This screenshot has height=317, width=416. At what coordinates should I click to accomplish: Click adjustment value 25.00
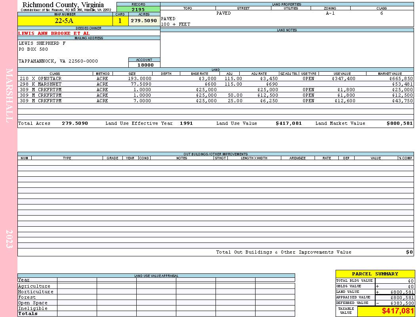coord(235,101)
